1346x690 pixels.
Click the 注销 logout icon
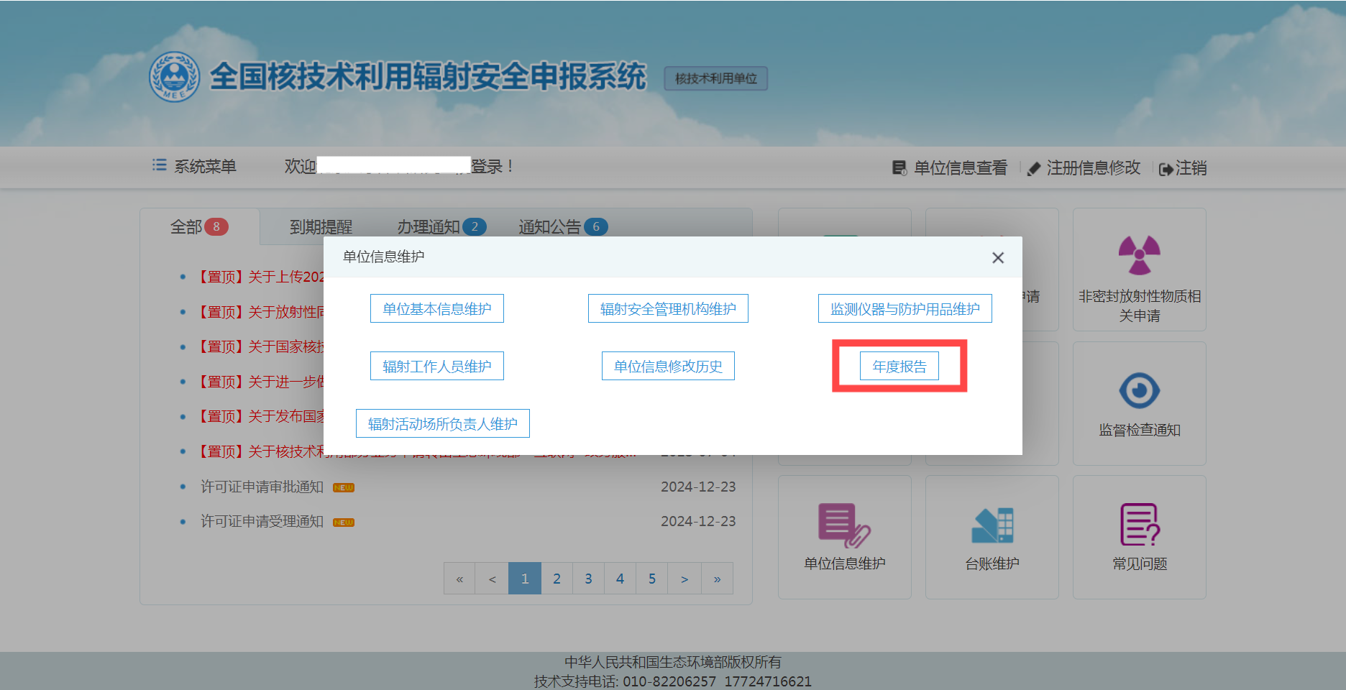1166,169
